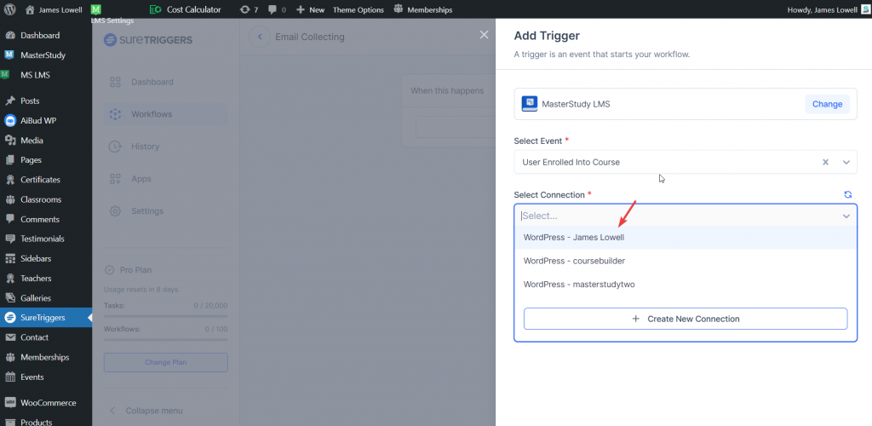Open WooCommerce in the sidebar

[46, 403]
